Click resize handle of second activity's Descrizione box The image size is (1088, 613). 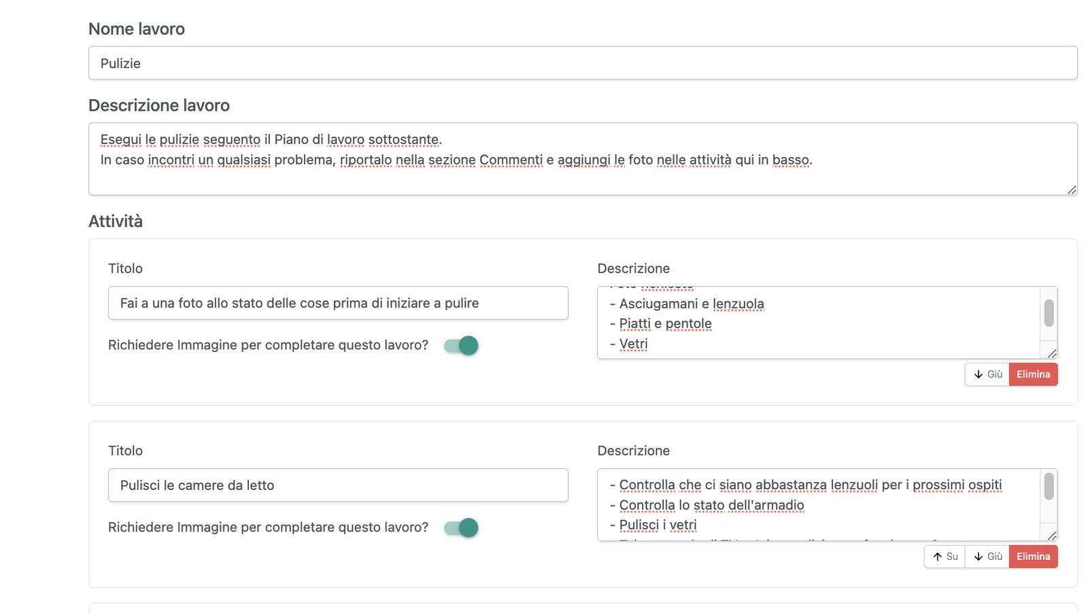tap(1052, 536)
